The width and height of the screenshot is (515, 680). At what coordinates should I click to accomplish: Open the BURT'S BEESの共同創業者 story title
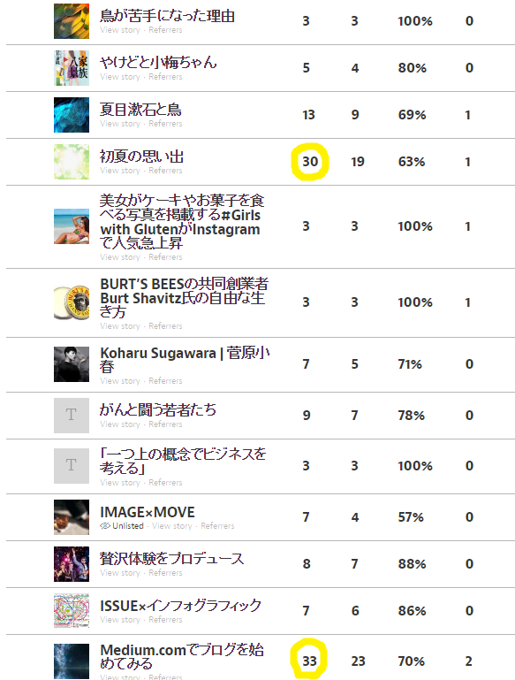(184, 298)
